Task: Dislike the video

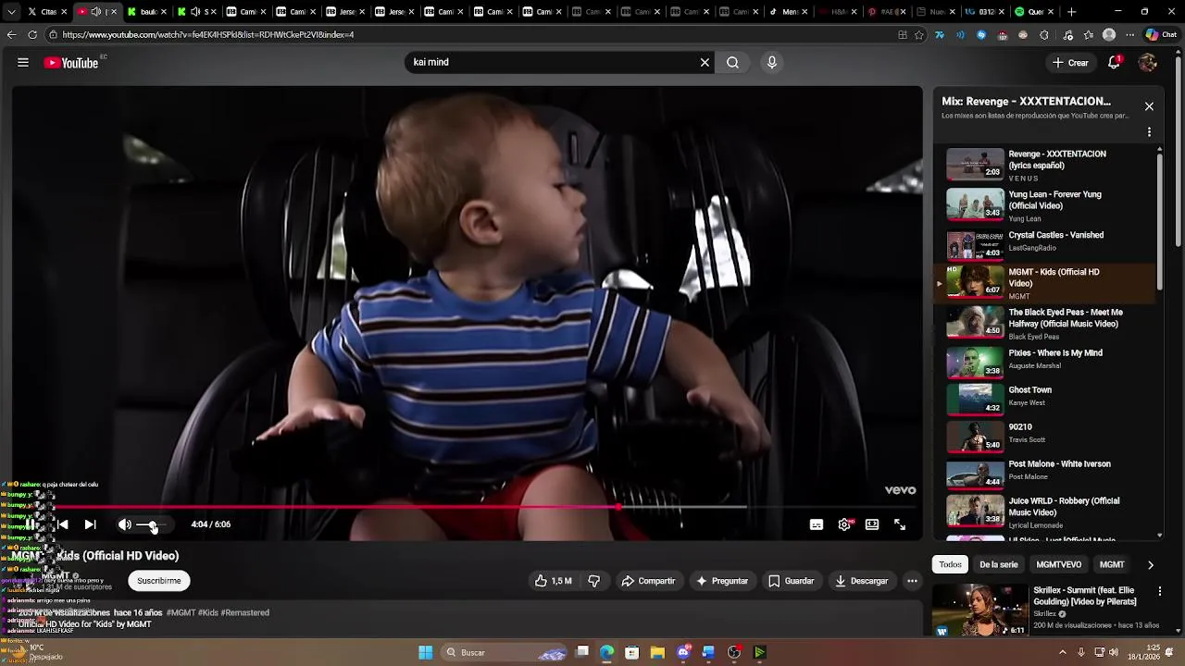Action: (x=594, y=581)
